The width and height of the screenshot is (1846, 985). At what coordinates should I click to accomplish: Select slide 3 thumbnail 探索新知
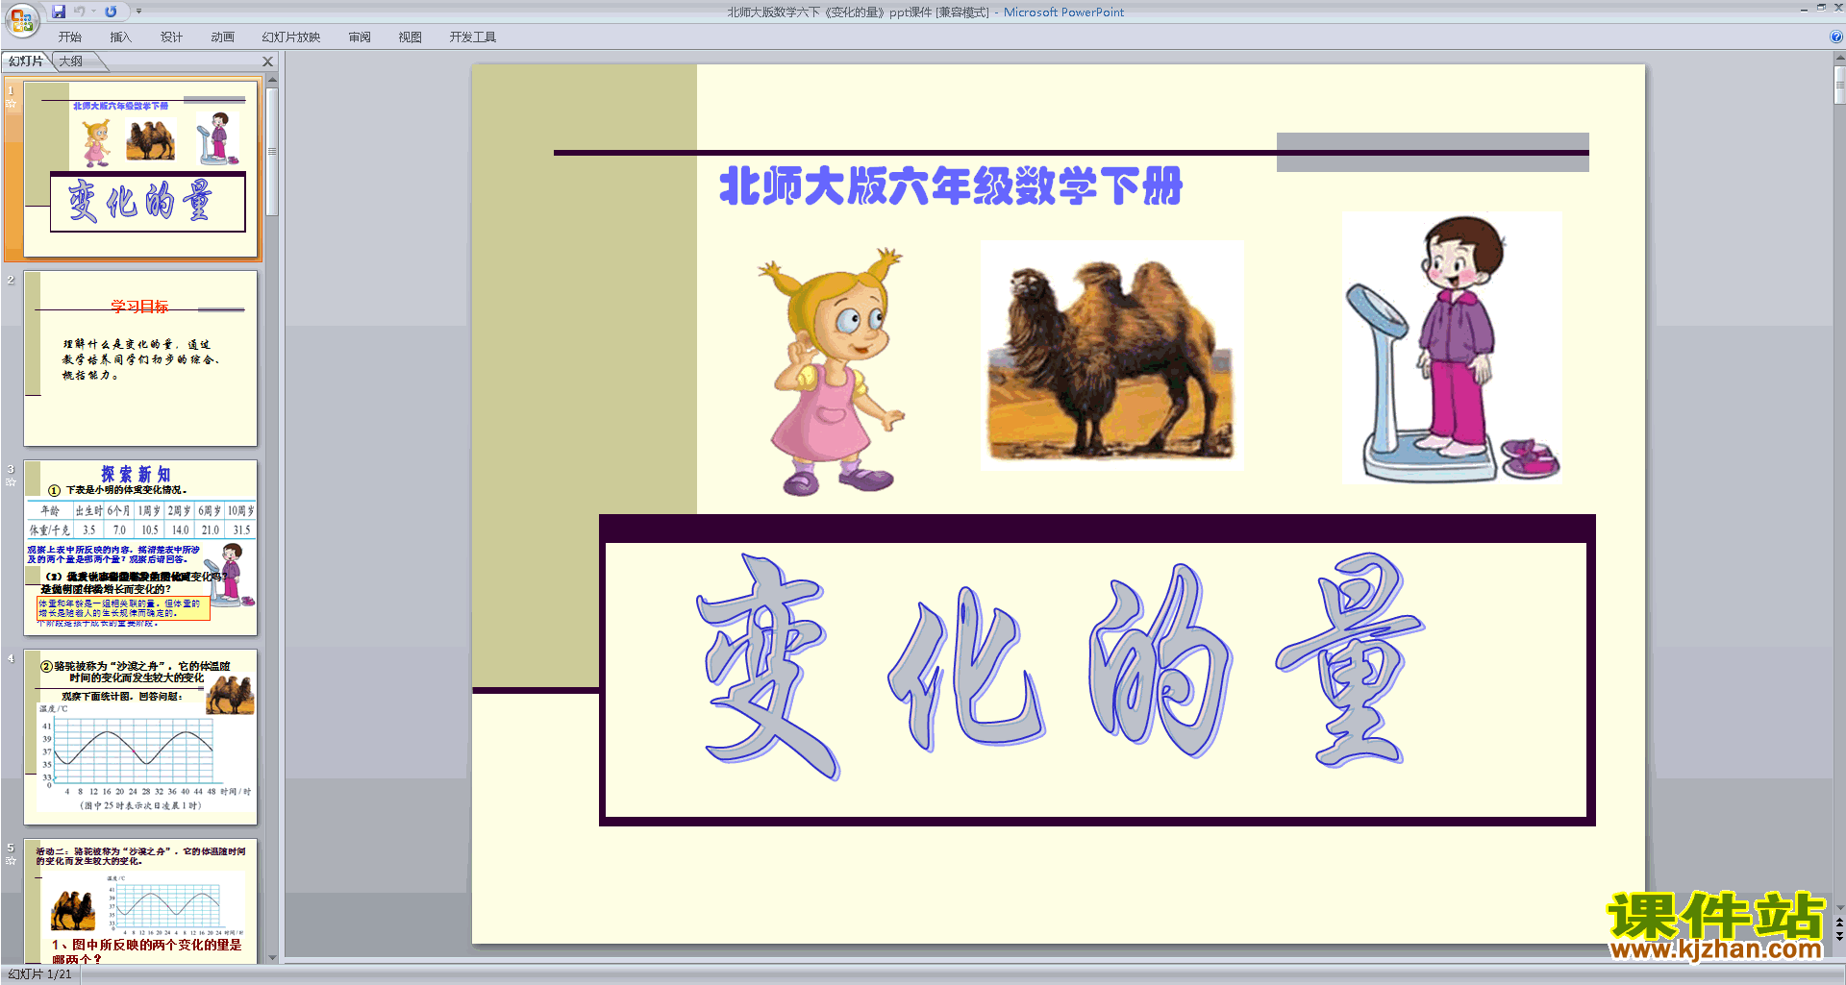(x=140, y=548)
